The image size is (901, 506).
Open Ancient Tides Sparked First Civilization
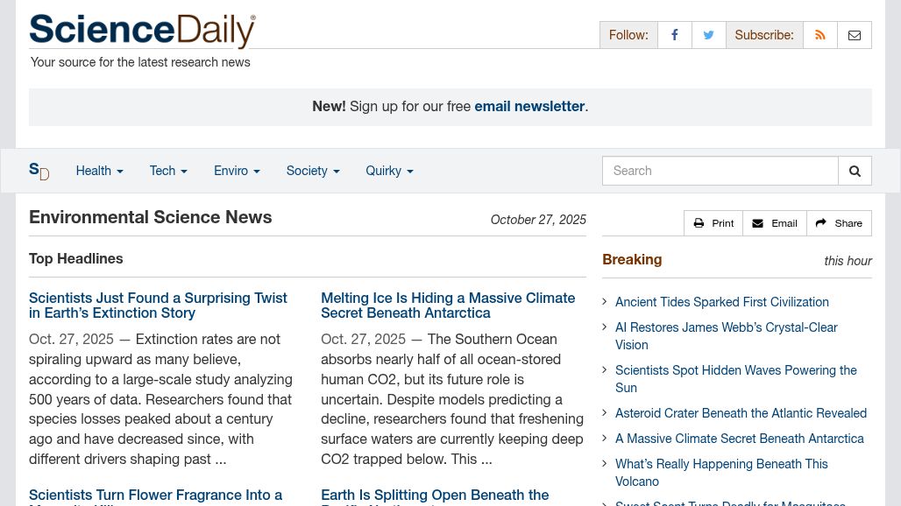721,302
